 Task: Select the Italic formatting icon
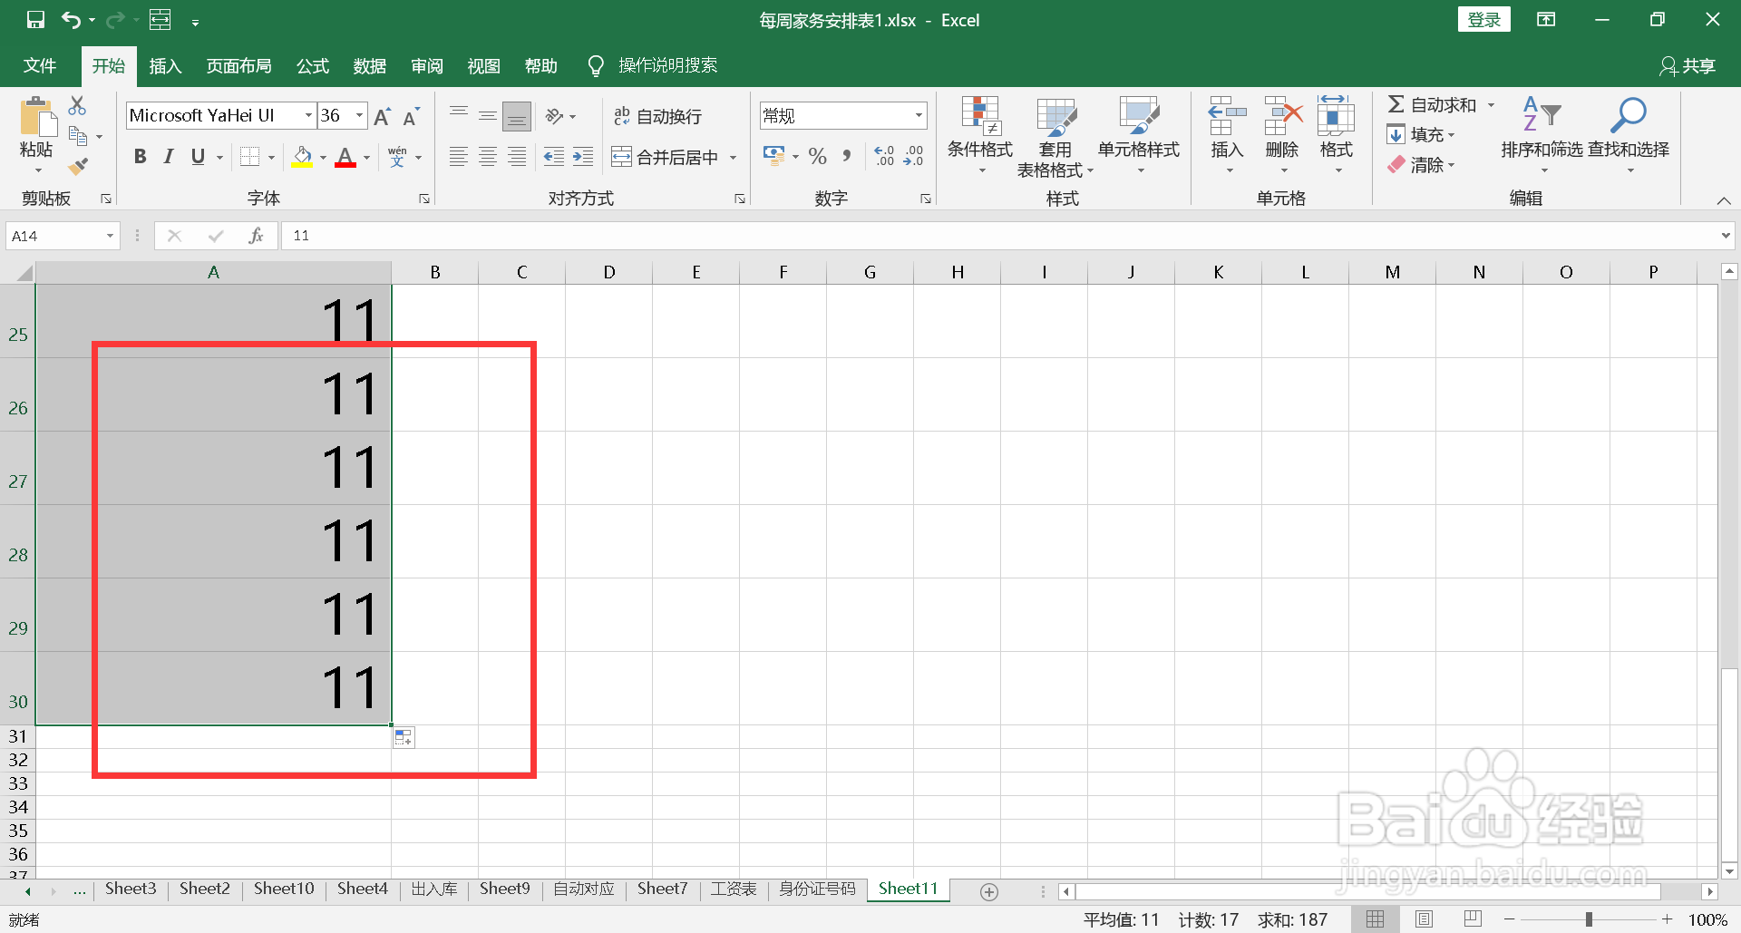[x=168, y=156]
